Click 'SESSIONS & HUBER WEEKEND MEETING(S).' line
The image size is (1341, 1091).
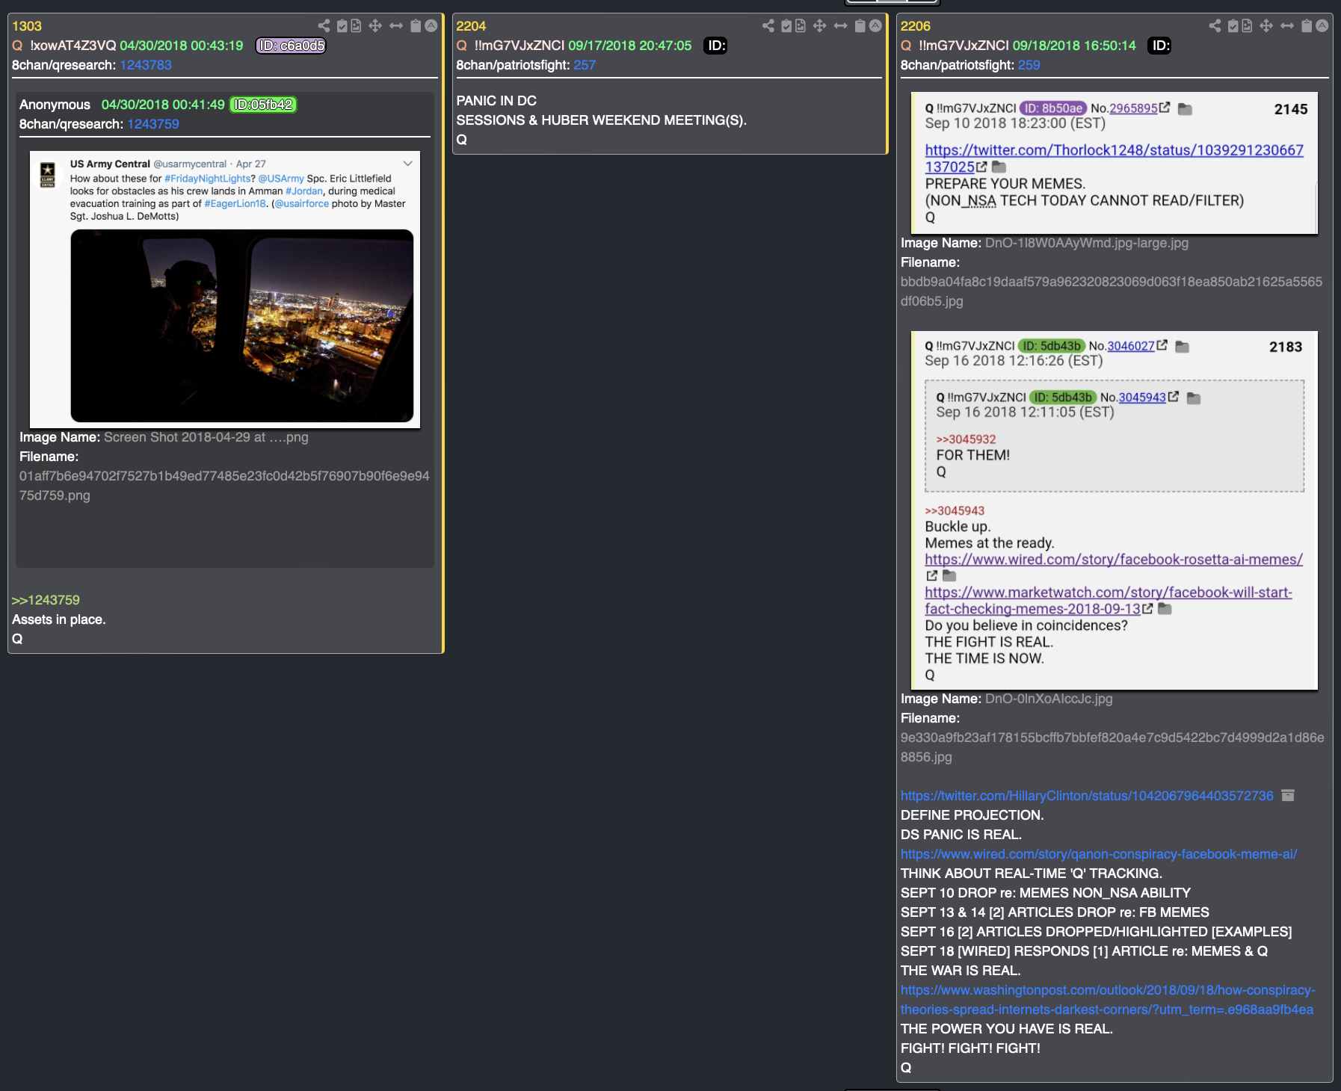pos(602,120)
